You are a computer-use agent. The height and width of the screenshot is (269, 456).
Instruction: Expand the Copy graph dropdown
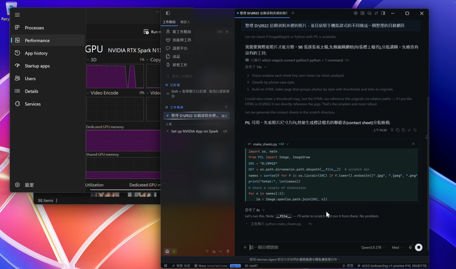pyautogui.click(x=148, y=60)
